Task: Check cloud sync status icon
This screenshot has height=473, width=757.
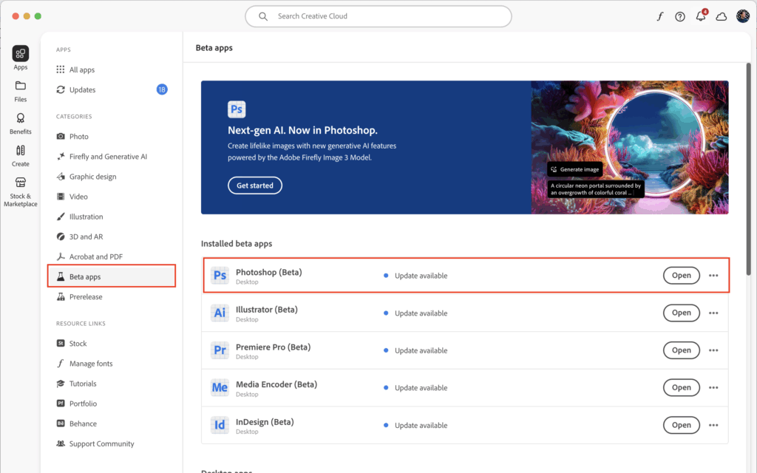Action: [722, 17]
